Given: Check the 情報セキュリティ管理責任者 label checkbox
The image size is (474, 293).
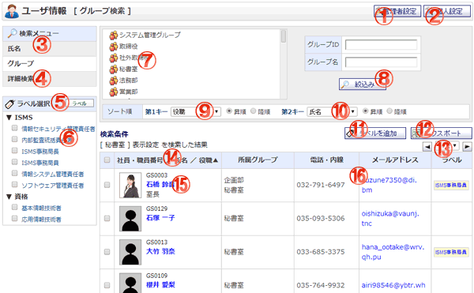Looking at the screenshot, I should [x=14, y=128].
